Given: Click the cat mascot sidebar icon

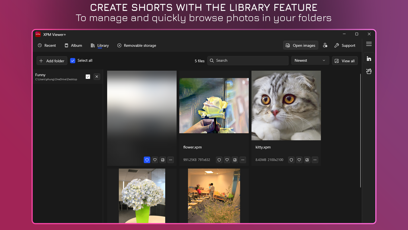Looking at the screenshot, I should coord(369,71).
